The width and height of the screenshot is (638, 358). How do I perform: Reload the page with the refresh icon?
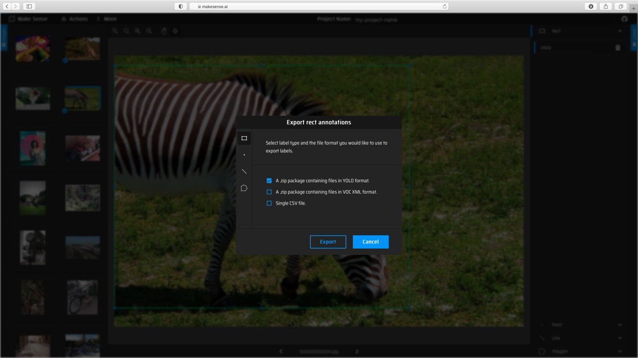444,6
